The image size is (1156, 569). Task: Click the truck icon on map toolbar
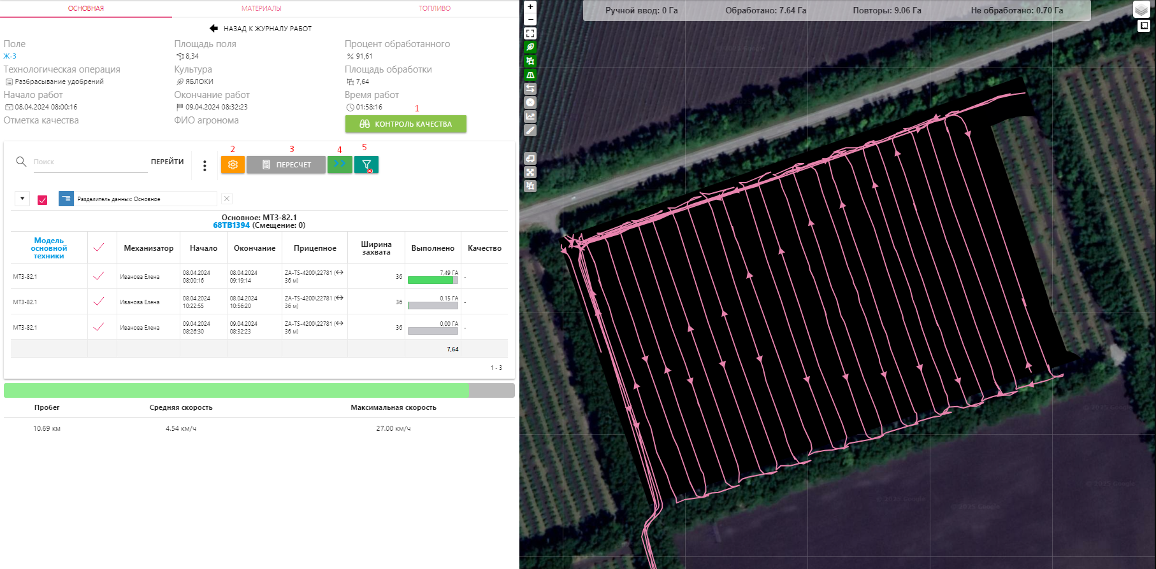coord(530,158)
